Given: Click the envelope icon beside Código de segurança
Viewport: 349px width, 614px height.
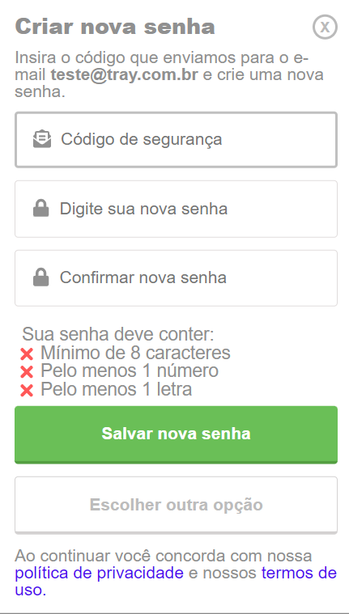Looking at the screenshot, I should click(x=42, y=139).
